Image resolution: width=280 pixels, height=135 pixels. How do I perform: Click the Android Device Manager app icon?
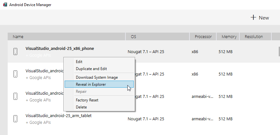click(5, 5)
